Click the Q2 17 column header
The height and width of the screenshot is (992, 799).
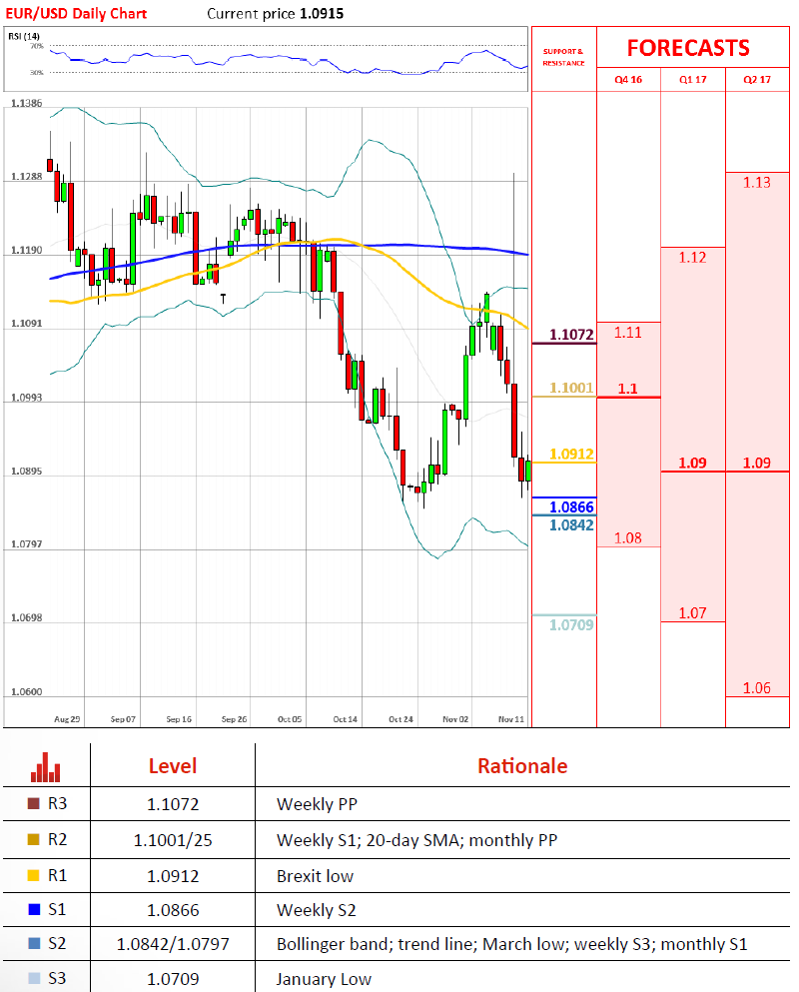757,80
